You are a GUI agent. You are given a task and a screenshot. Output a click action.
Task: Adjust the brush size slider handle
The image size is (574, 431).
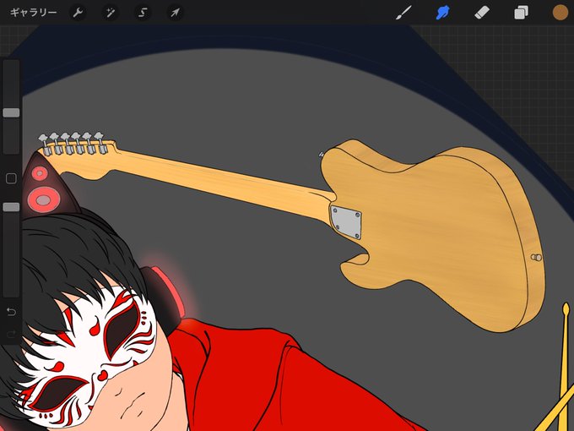(x=11, y=113)
